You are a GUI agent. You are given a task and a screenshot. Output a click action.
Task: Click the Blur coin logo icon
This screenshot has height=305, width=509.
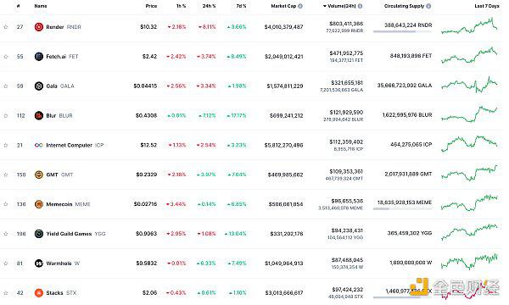pos(39,115)
